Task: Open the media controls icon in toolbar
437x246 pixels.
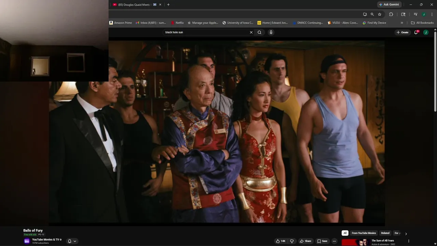Action: pyautogui.click(x=415, y=14)
